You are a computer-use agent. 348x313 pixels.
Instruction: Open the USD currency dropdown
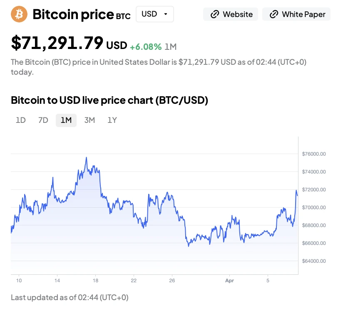click(x=154, y=14)
